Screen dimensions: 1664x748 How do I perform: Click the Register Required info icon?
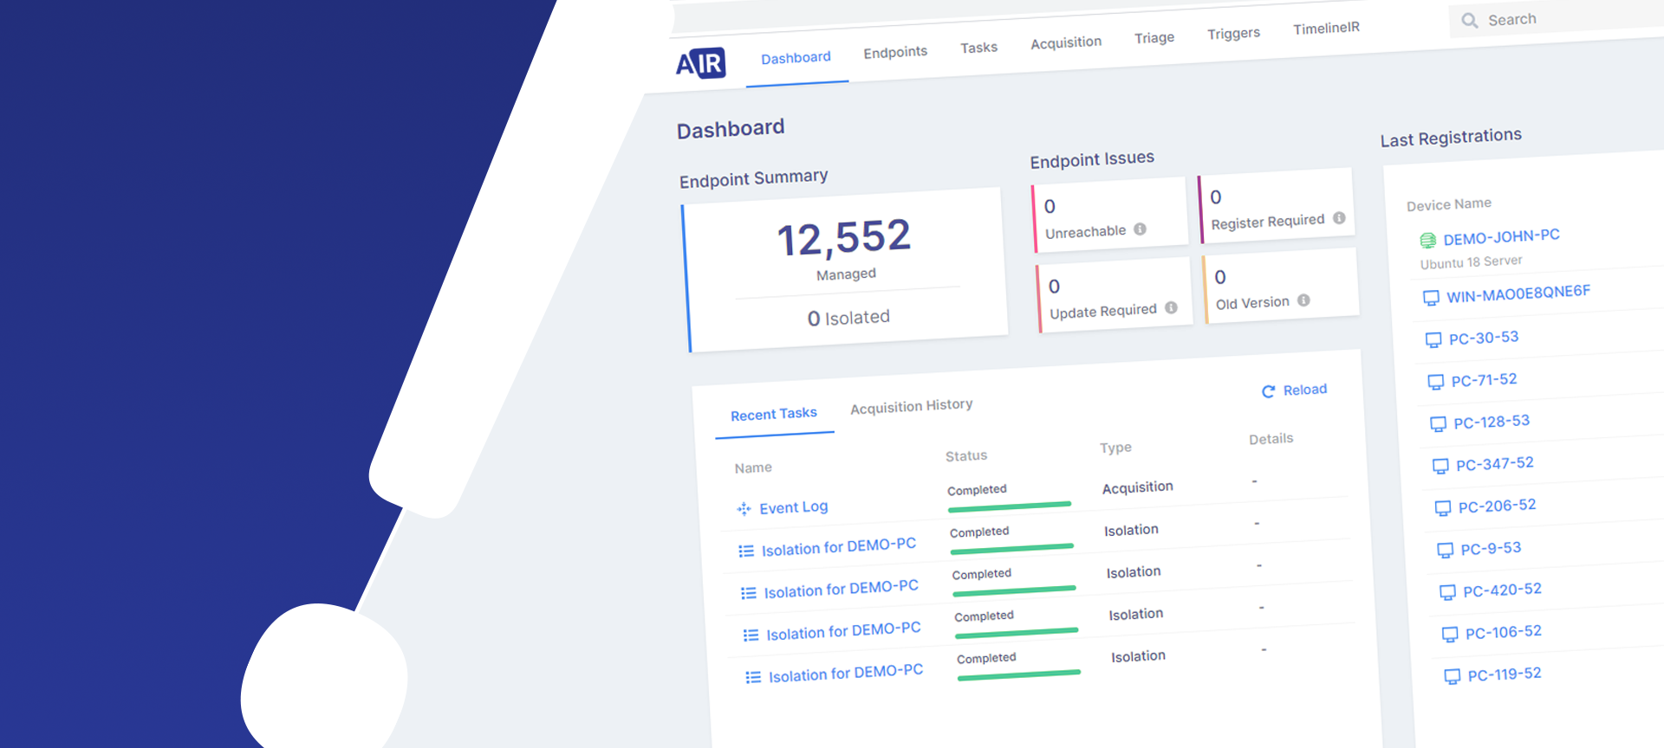click(1339, 218)
